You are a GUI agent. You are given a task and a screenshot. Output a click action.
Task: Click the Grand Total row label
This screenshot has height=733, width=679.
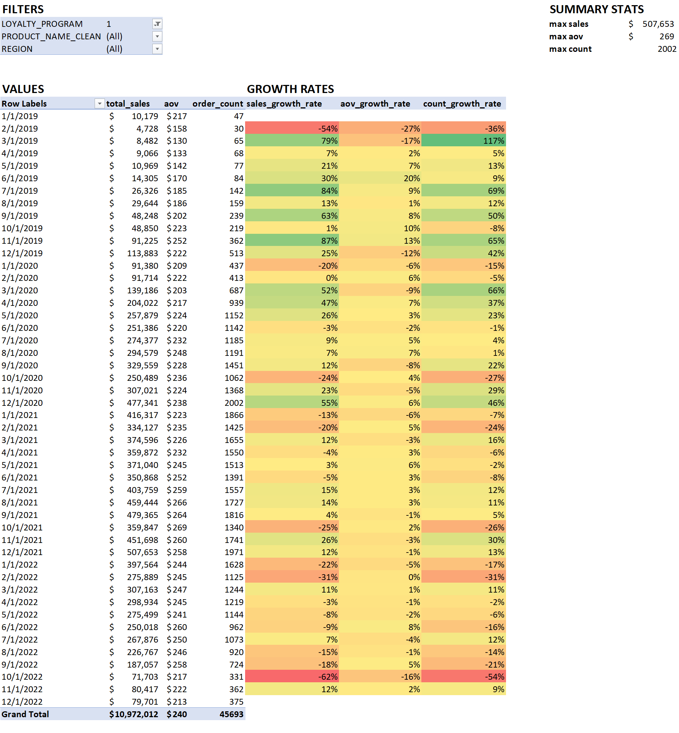25,714
